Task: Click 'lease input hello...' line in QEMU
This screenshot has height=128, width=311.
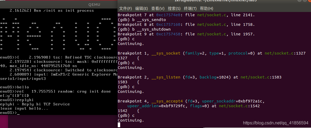Action: click(24, 109)
